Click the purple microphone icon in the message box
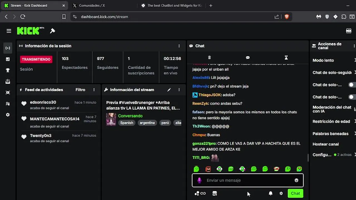This screenshot has height=200, width=356. (199, 180)
